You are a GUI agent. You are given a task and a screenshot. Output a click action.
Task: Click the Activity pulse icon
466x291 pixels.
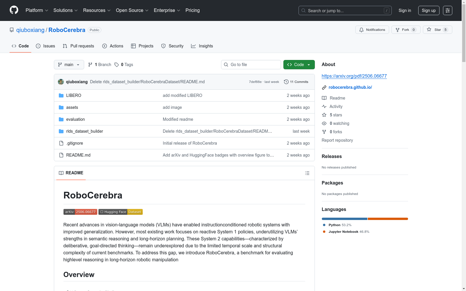[x=324, y=107]
